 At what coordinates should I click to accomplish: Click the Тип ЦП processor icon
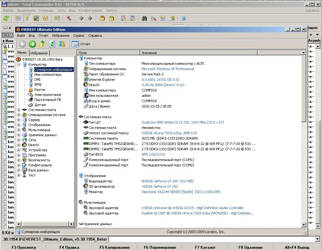coord(86,122)
